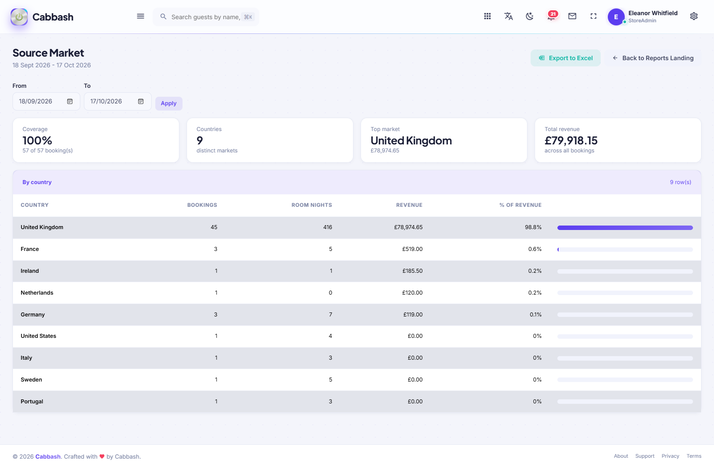The height and width of the screenshot is (468, 714).
Task: Toggle the hamburger sidebar menu
Action: 141,16
